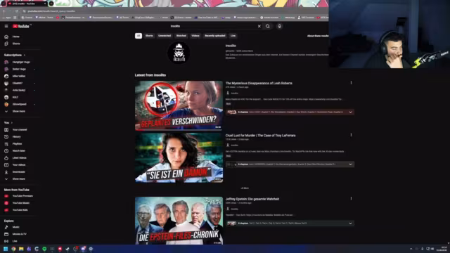This screenshot has width=450, height=253.
Task: Open History in the sidebar
Action: [15, 137]
